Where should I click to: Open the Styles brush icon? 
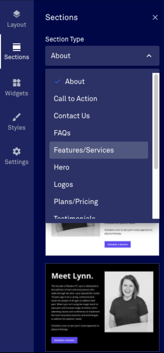pos(16,117)
